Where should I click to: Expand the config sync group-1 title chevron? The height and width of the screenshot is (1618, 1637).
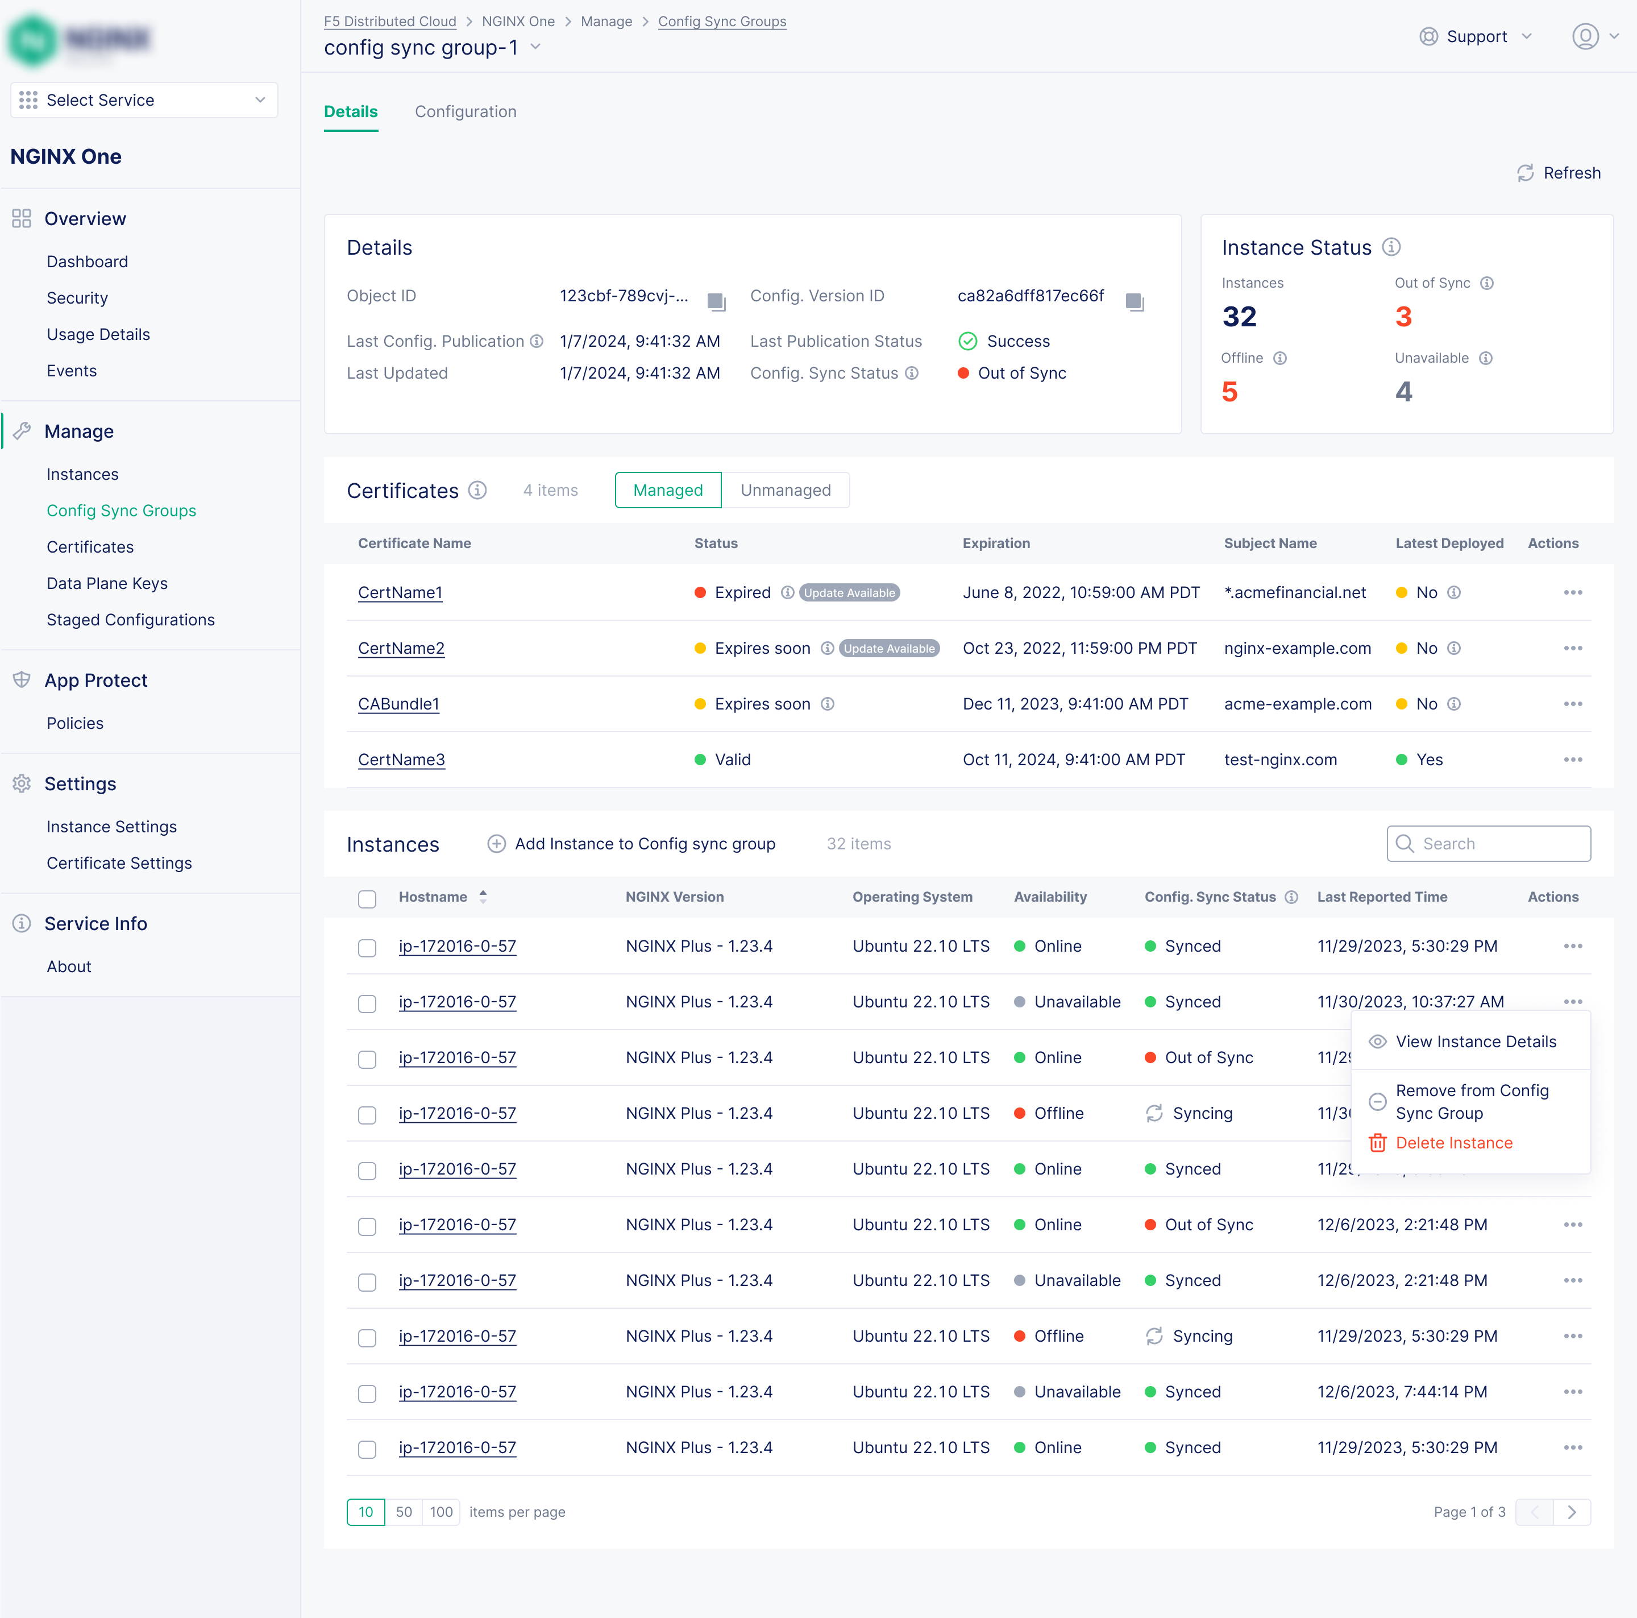coord(535,47)
